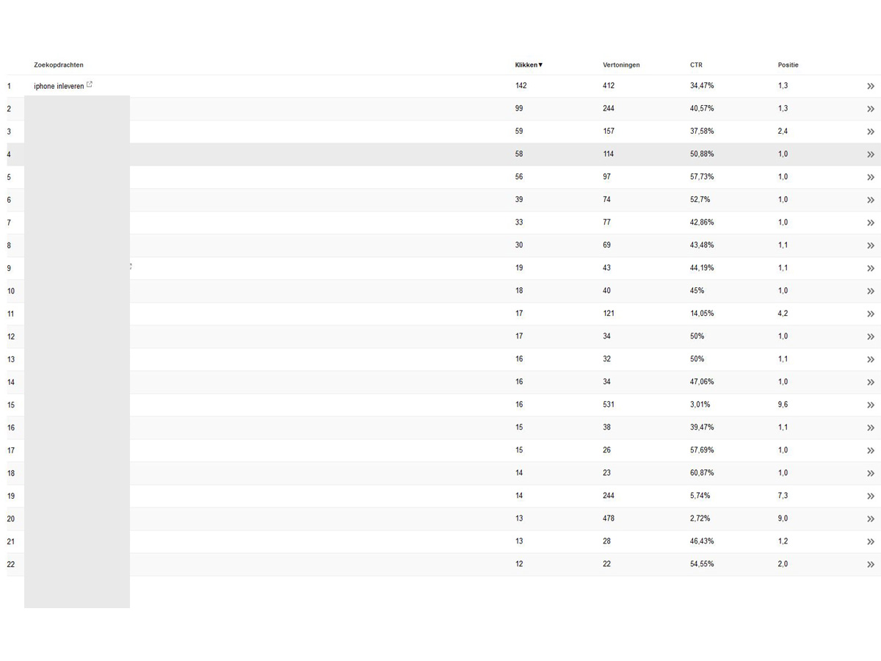
Task: Open row 19 double-chevron icon
Action: (x=871, y=496)
